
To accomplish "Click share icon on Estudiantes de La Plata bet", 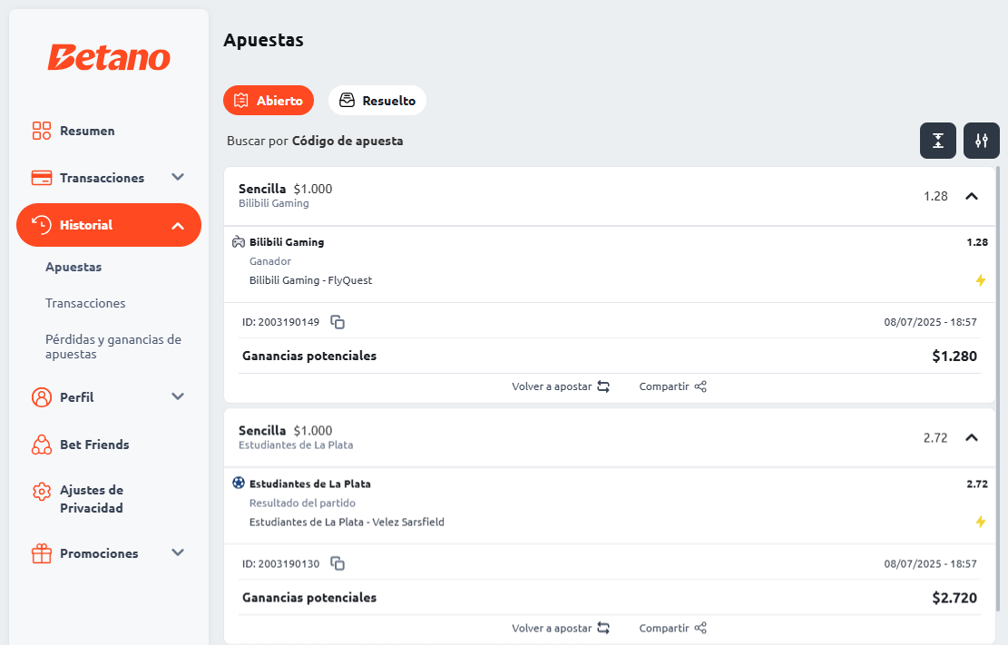I will (700, 629).
